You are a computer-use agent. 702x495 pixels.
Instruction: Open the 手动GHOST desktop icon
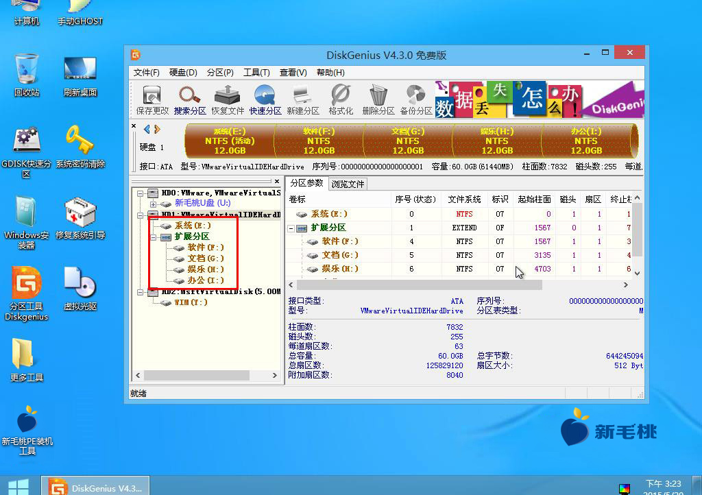[x=80, y=14]
